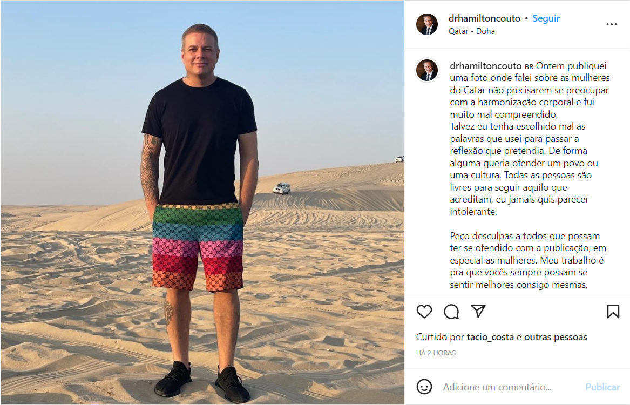Click the desert photo of the man
The image size is (630, 405).
coord(202,202)
